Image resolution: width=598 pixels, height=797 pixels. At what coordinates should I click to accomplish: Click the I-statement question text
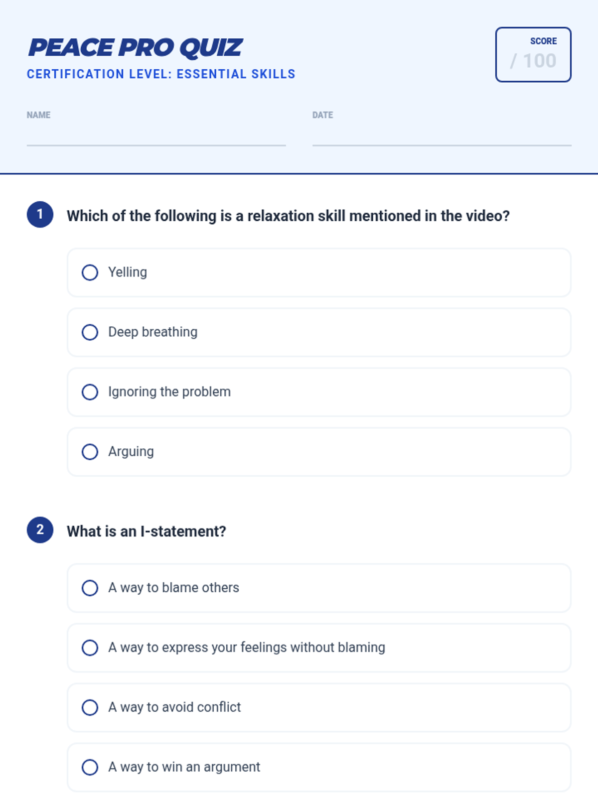click(147, 531)
